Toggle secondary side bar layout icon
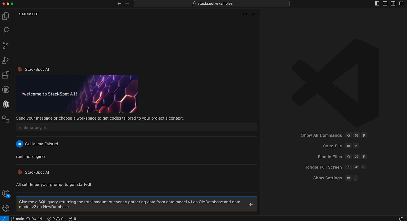 [x=393, y=3]
